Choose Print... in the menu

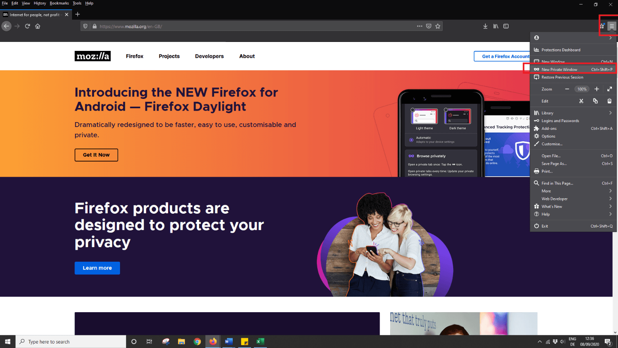pyautogui.click(x=573, y=171)
